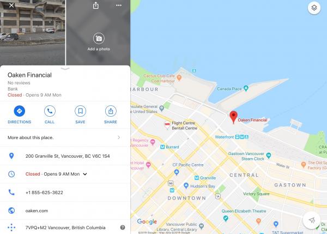Tap the my-location arrow on the map

point(312,220)
